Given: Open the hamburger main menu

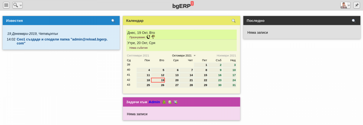Looking at the screenshot, I should [6, 5].
